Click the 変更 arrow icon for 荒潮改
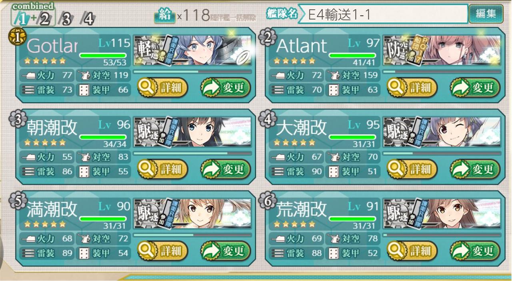 [460, 251]
